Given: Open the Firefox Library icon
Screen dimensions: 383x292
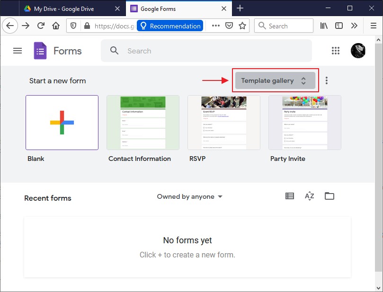Looking at the screenshot, I should (324, 26).
